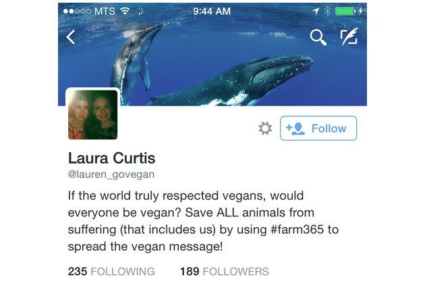The height and width of the screenshot is (290, 425).
Task: Select the @lauren_govegan handle text
Action: pyautogui.click(x=111, y=174)
